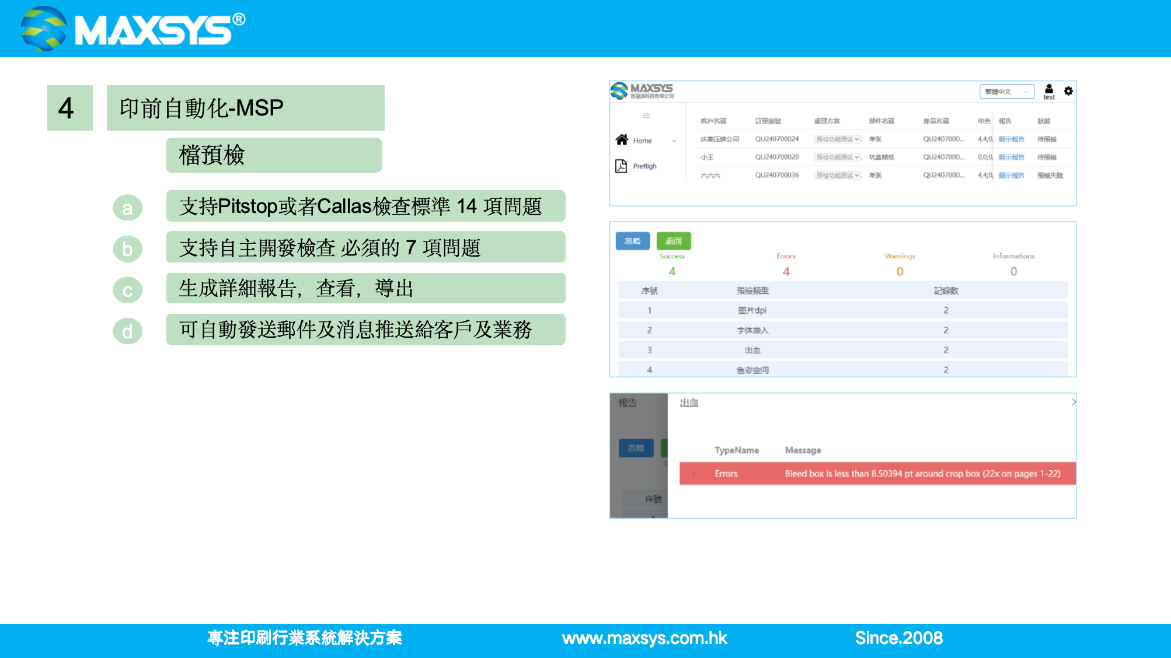1171x658 pixels.
Task: Click the 檔預檢 subtitle box
Action: 274,155
